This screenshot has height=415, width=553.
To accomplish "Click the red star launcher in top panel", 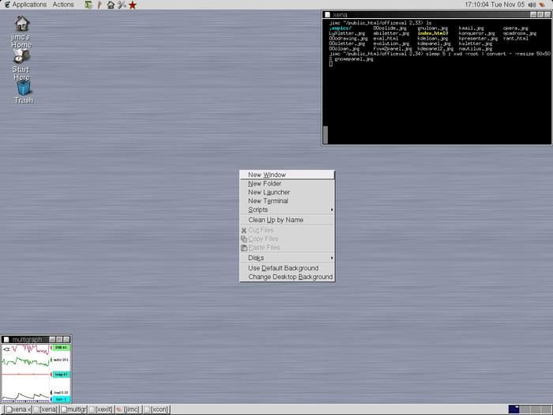I will pyautogui.click(x=133, y=5).
